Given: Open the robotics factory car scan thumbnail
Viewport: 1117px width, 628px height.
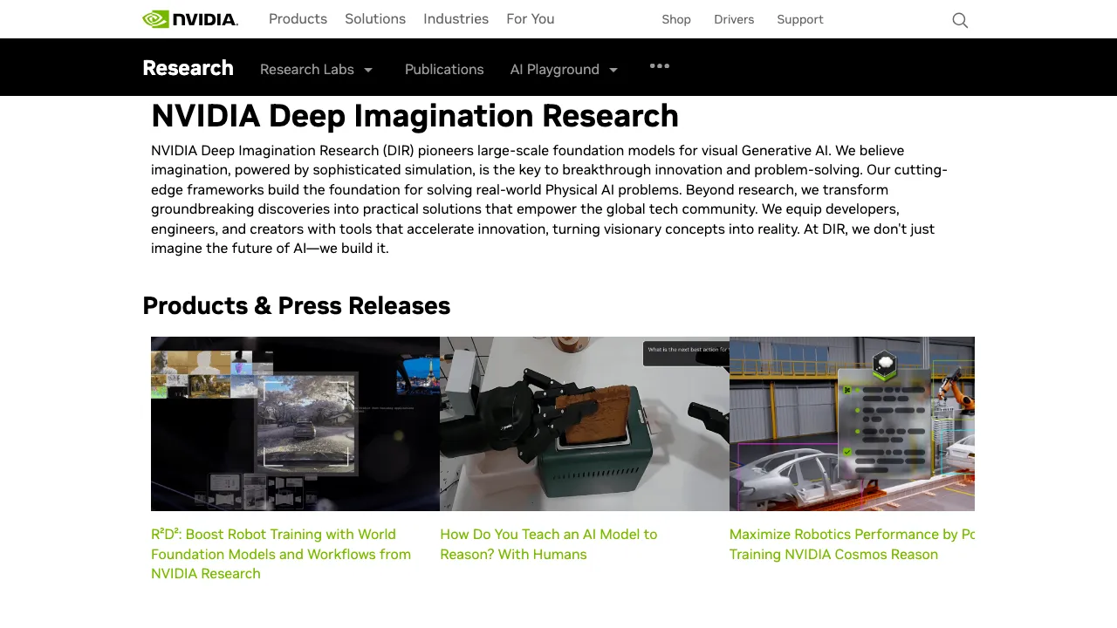Looking at the screenshot, I should pos(852,423).
